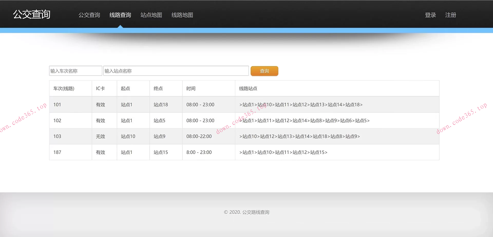Click the 08:00-22:00 time cell
The height and width of the screenshot is (237, 493).
[x=199, y=136]
